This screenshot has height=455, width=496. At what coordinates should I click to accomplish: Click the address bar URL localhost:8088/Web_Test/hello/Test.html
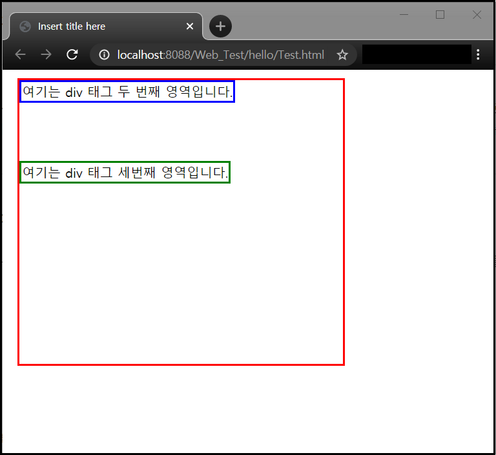[x=220, y=55]
